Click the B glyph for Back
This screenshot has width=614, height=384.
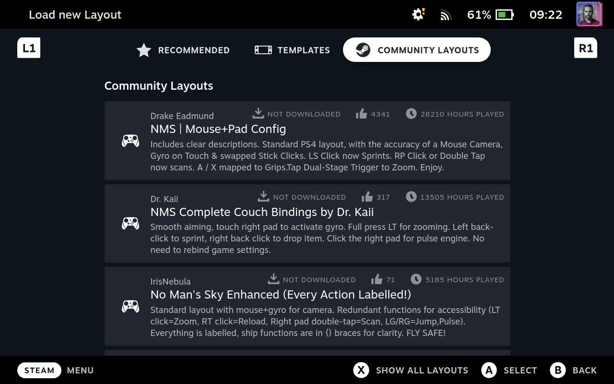pos(558,370)
